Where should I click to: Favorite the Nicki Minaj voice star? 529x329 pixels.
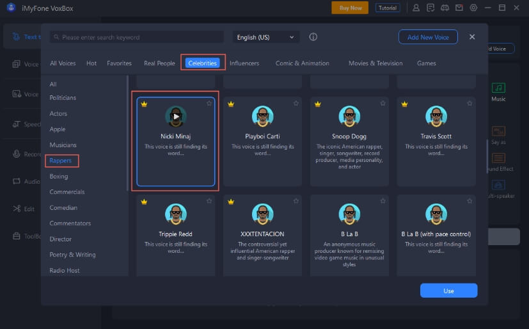[209, 103]
